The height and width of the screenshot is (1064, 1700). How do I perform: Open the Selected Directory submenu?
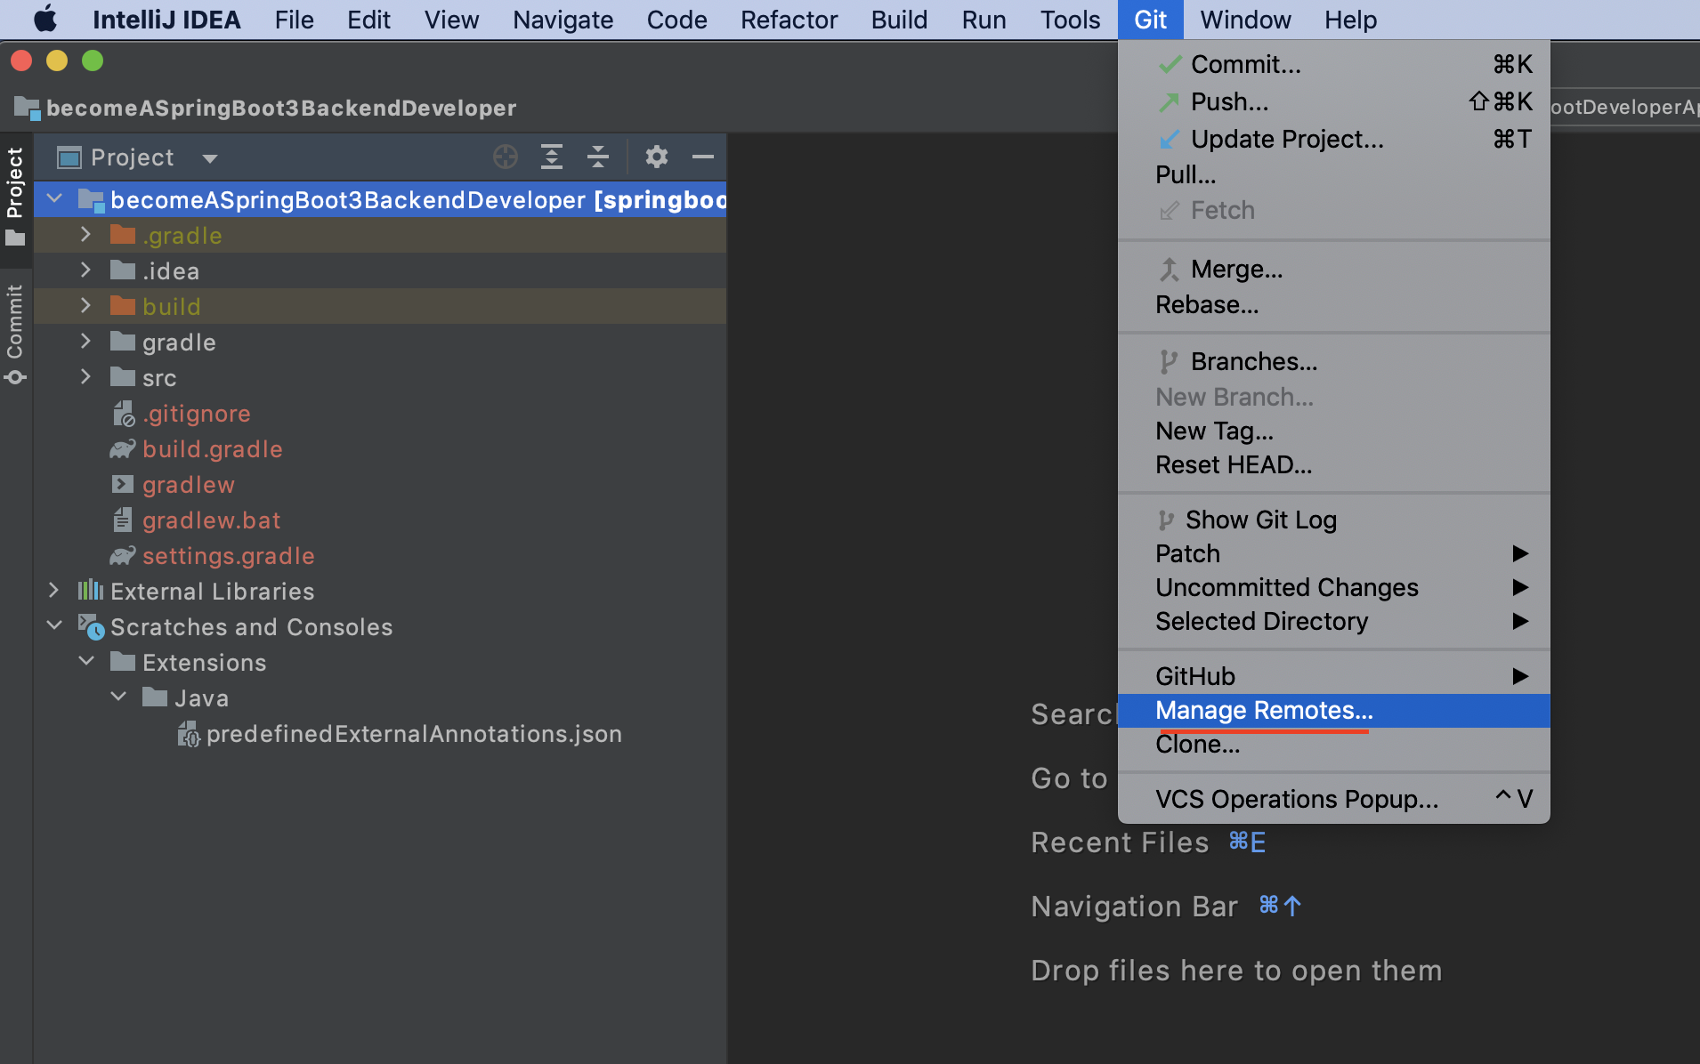pos(1333,621)
